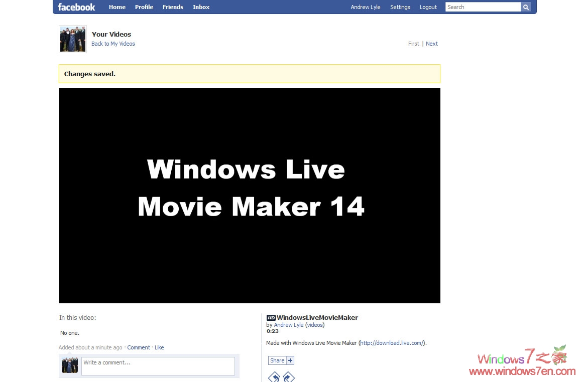
Task: Click the Your Videos profile thumbnail
Action: point(72,39)
